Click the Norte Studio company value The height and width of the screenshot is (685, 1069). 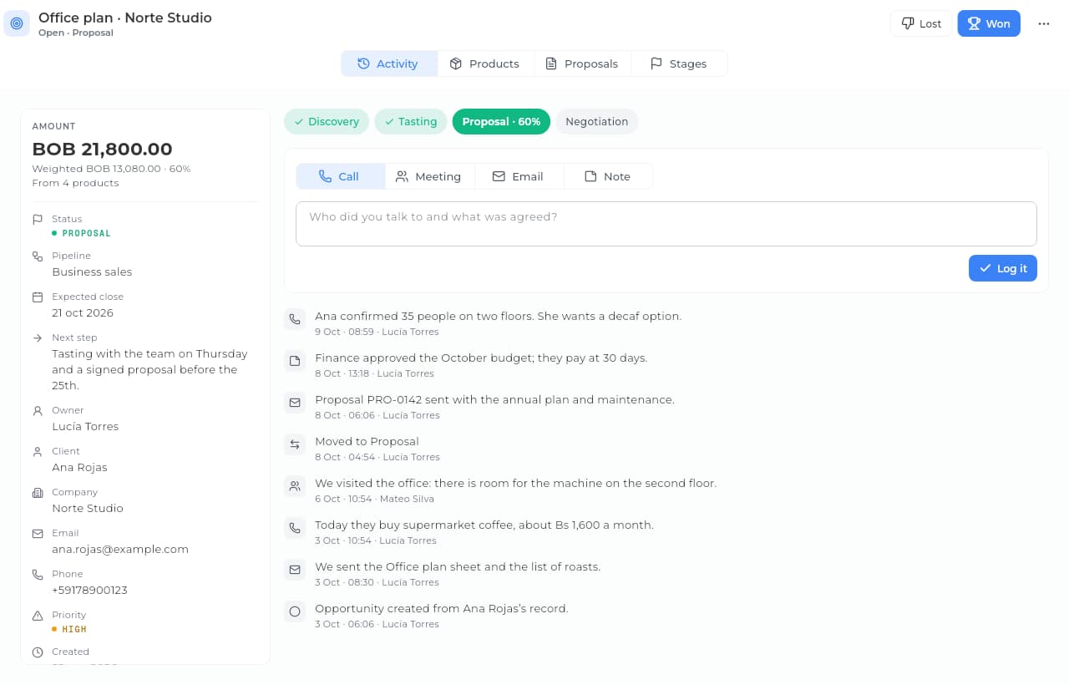pos(88,508)
